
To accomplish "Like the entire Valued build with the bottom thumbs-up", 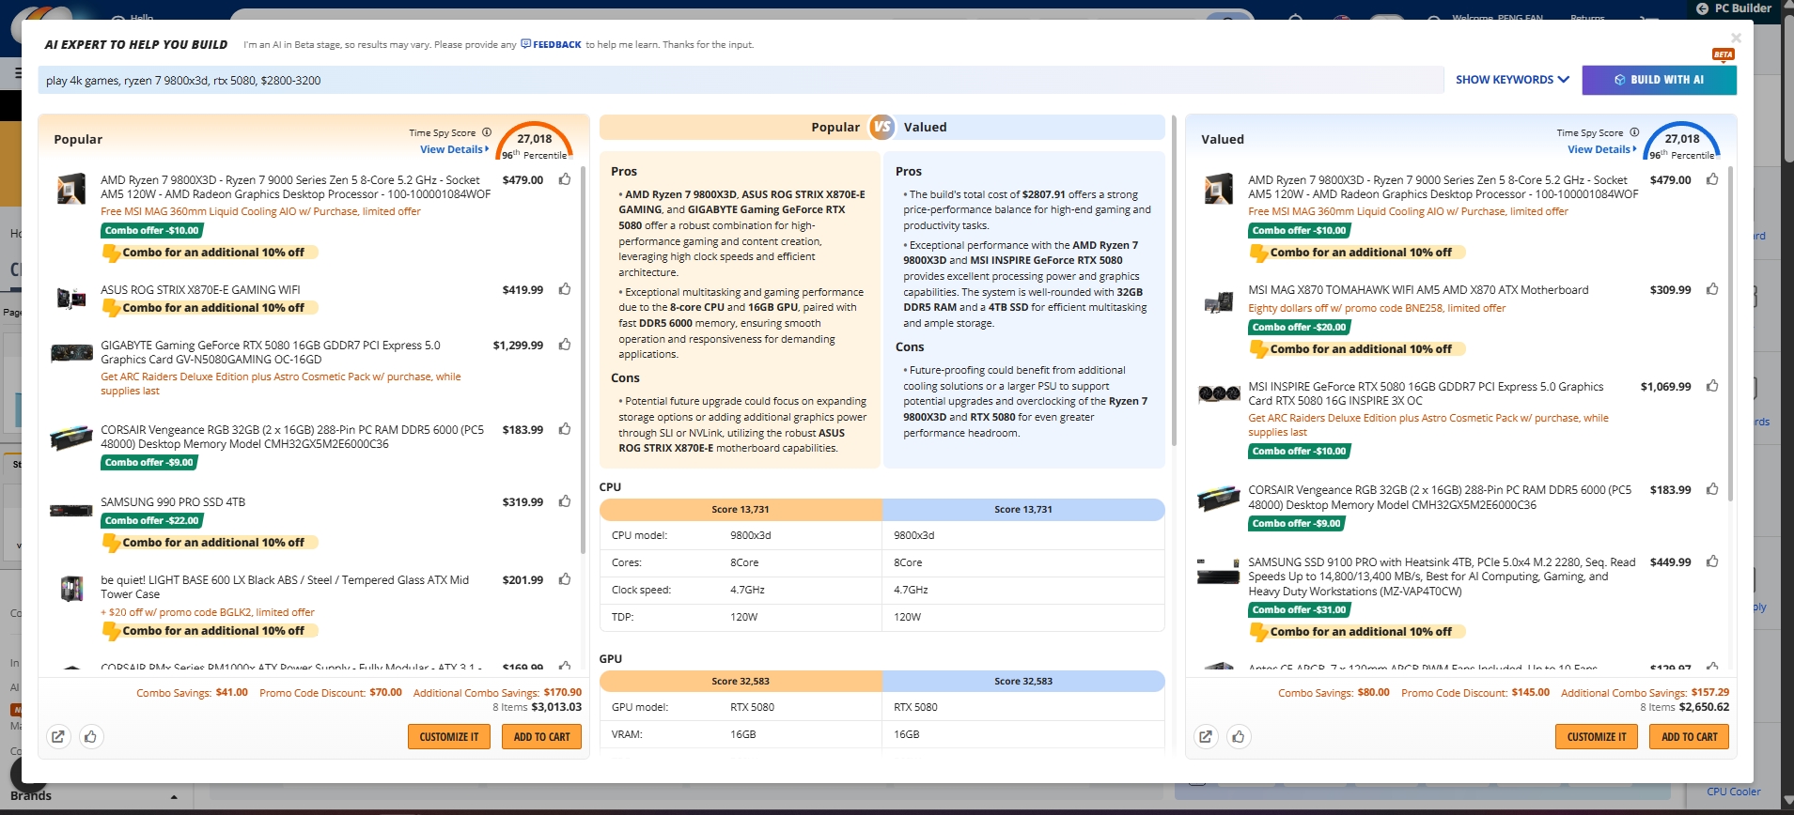I will 1238,737.
